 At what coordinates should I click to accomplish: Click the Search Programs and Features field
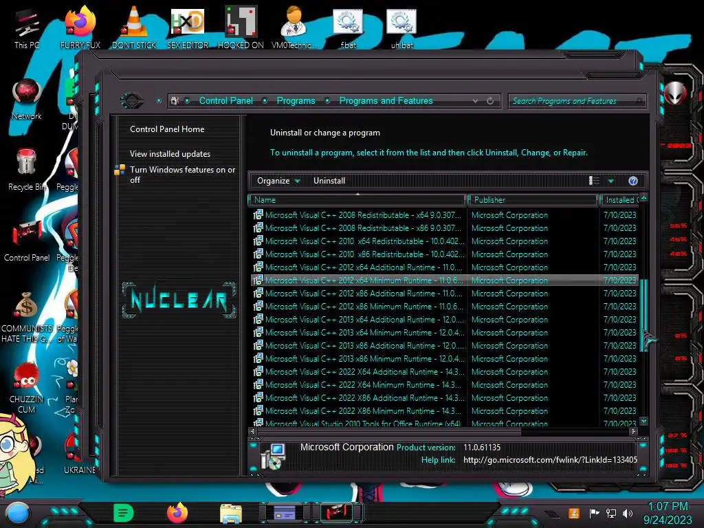point(577,101)
